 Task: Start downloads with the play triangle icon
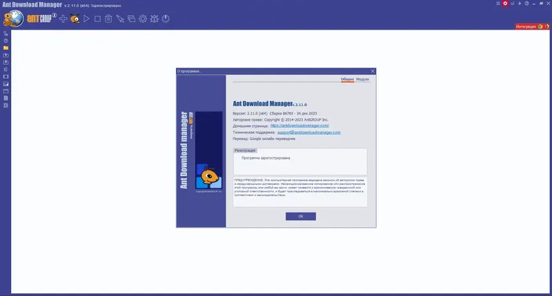pyautogui.click(x=86, y=19)
